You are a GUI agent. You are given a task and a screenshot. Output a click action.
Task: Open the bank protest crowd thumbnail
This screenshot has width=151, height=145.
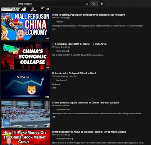pos(26,114)
